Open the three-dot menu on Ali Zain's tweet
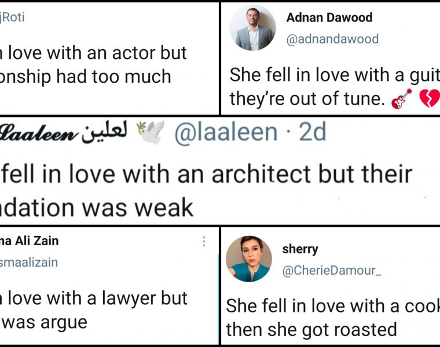440x347 pixels. [x=204, y=242]
